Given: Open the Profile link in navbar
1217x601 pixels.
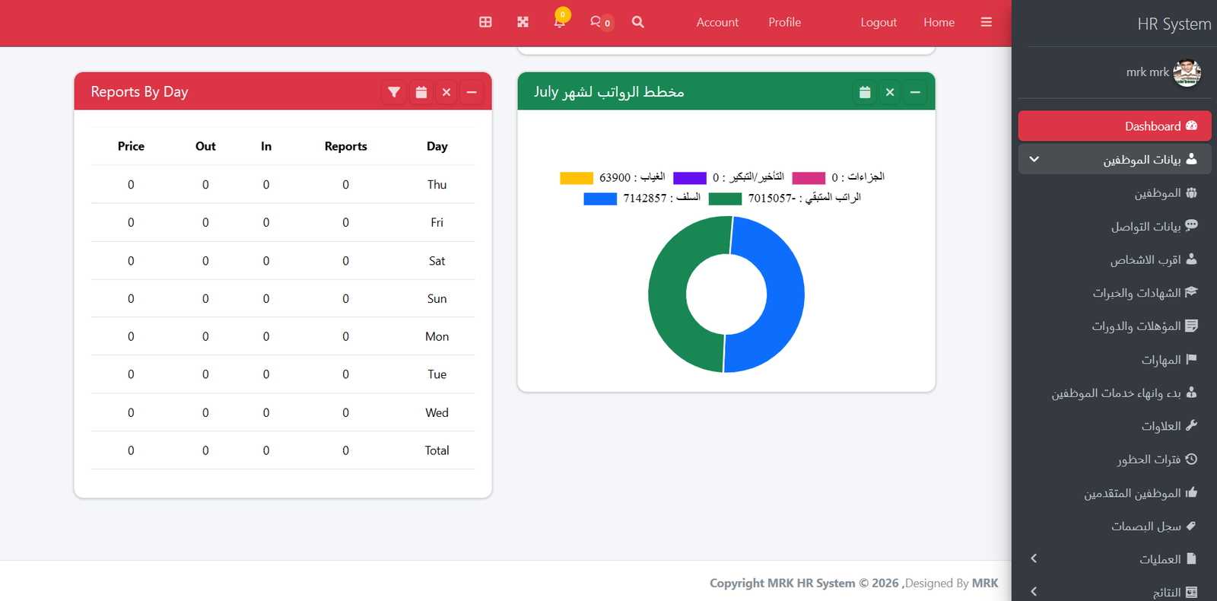Looking at the screenshot, I should point(784,22).
